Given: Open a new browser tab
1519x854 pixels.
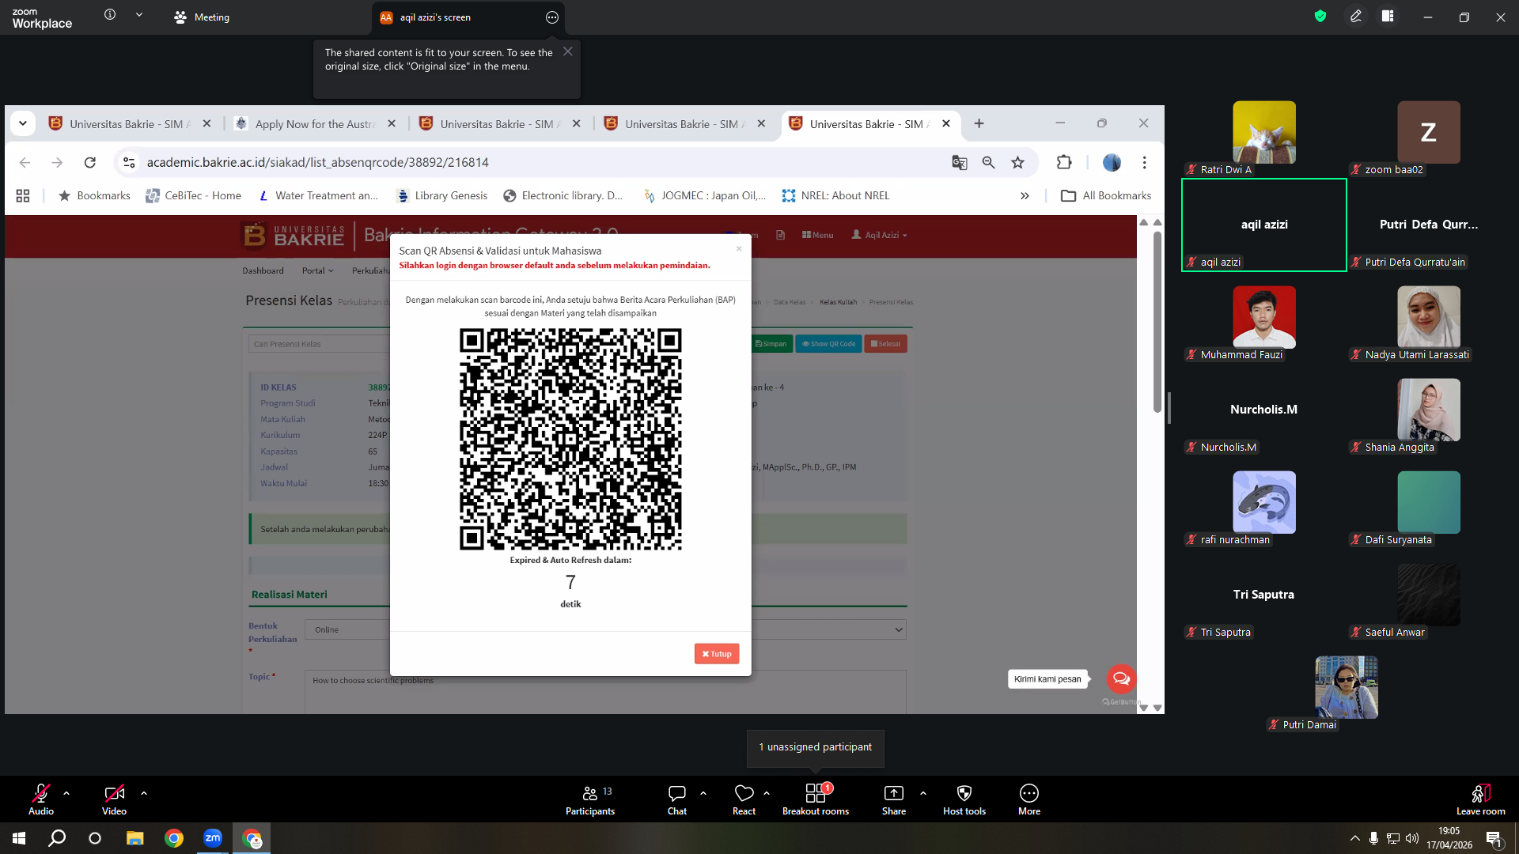Looking at the screenshot, I should pyautogui.click(x=979, y=123).
